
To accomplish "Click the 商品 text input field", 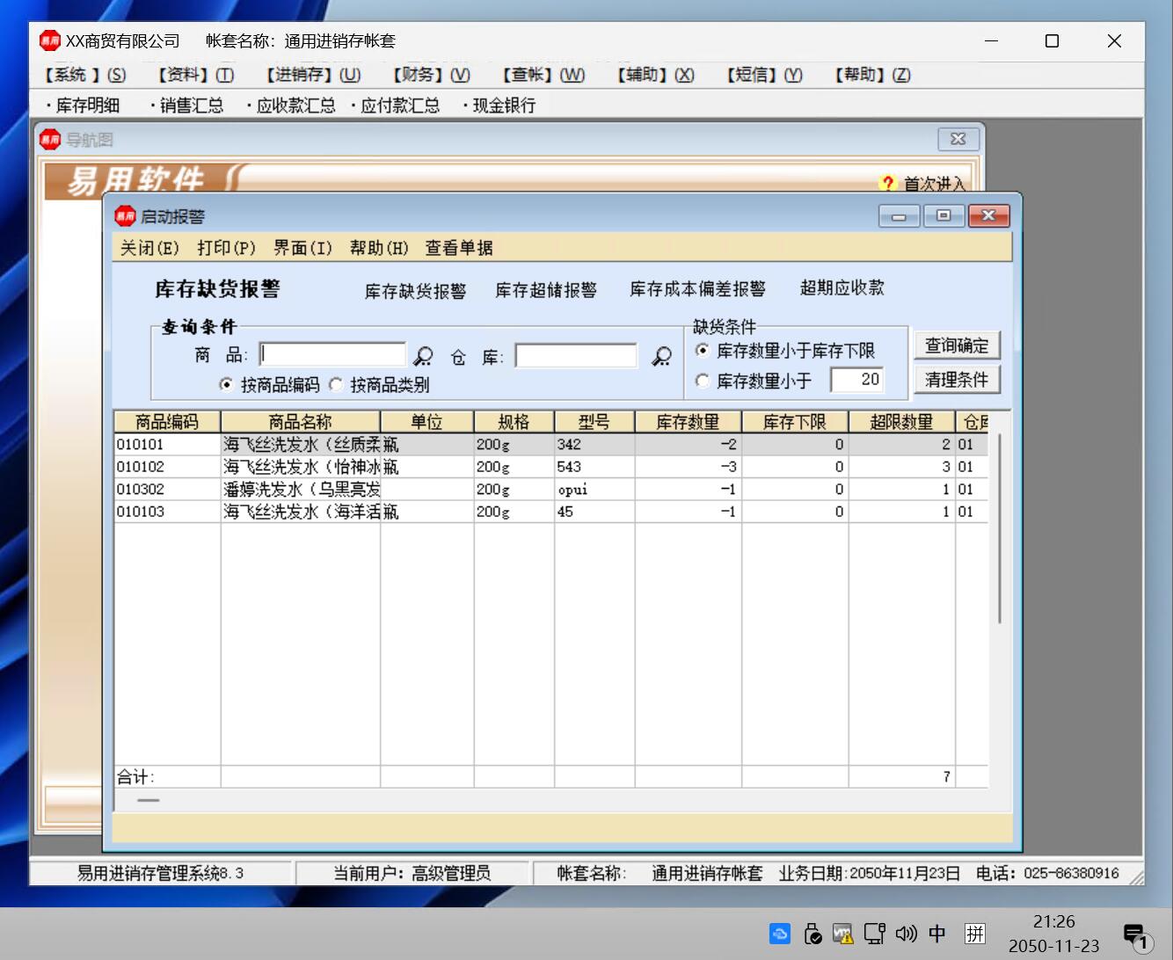I will 333,355.
